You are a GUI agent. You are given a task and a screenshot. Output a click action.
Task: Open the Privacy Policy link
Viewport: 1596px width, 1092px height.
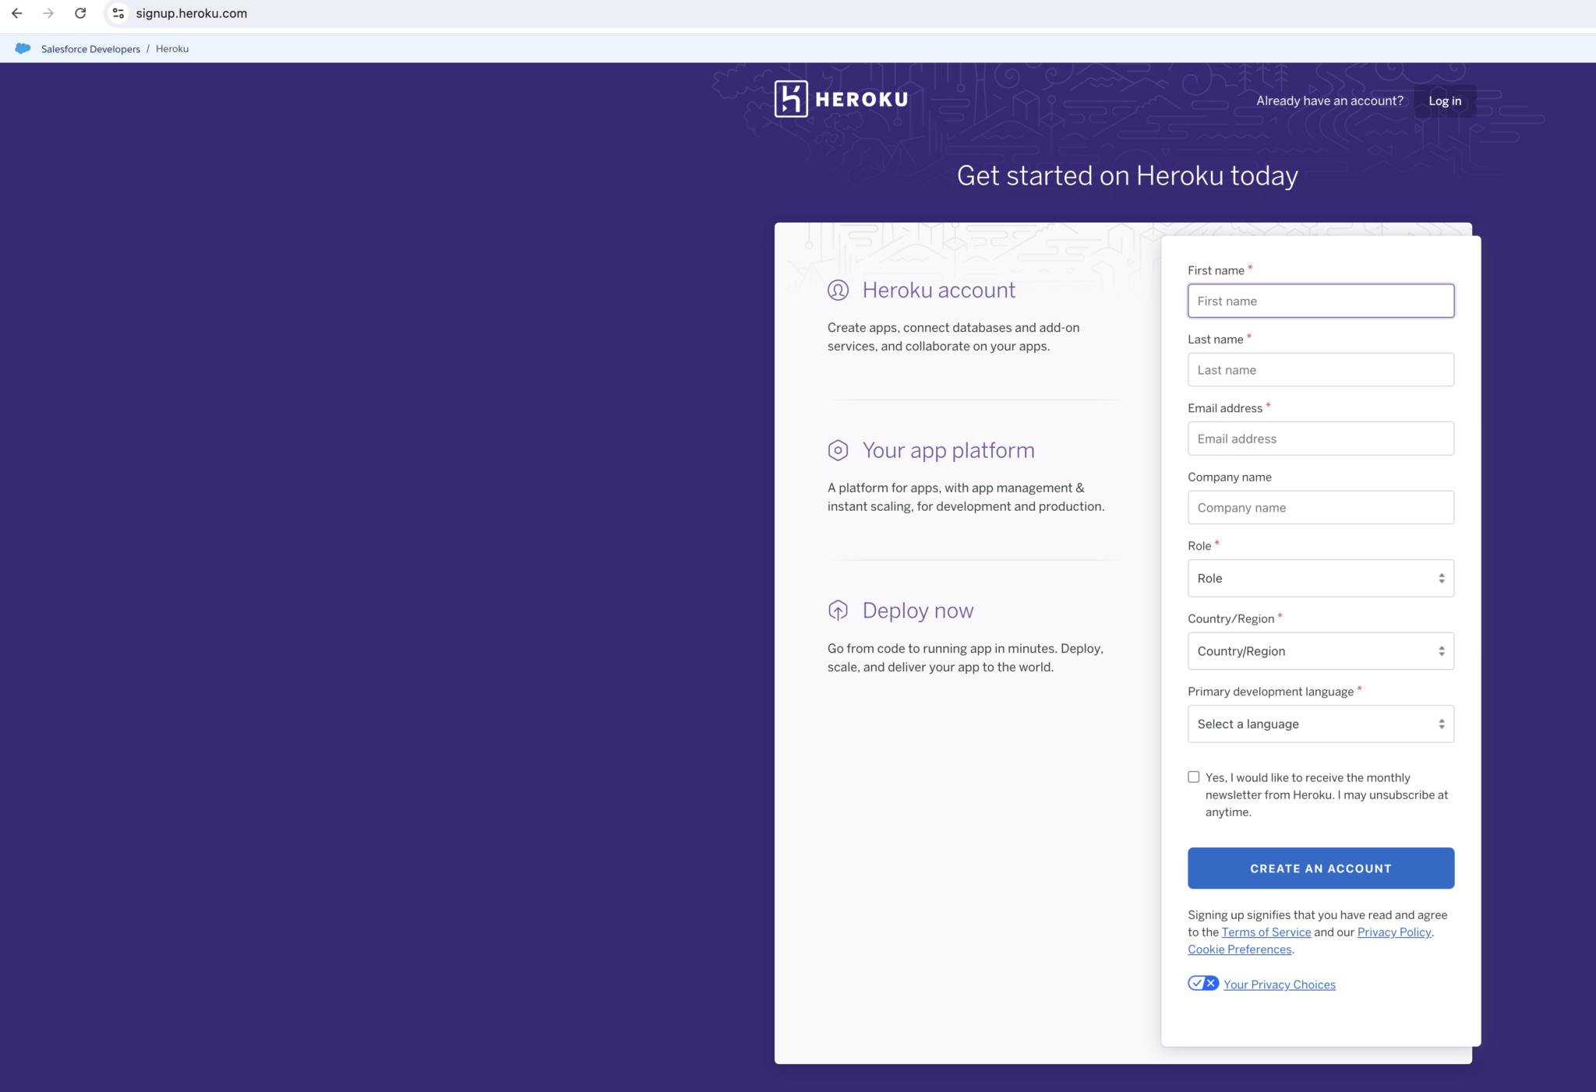click(x=1393, y=932)
